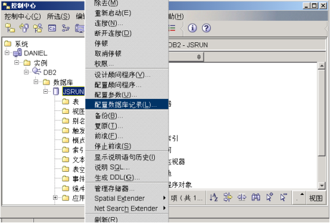
Task: Choose 断开连接(D) menu entry
Action: coord(127,33)
